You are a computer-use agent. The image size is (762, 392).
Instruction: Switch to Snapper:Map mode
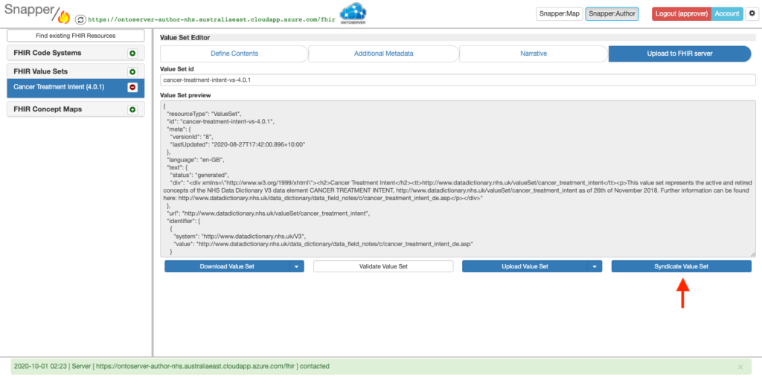coord(557,13)
